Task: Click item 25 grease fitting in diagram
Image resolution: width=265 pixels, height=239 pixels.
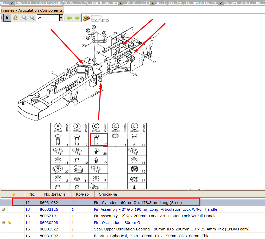Action: [x=96, y=160]
